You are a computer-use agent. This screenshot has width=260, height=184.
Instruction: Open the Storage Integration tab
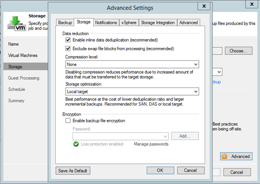tap(158, 23)
